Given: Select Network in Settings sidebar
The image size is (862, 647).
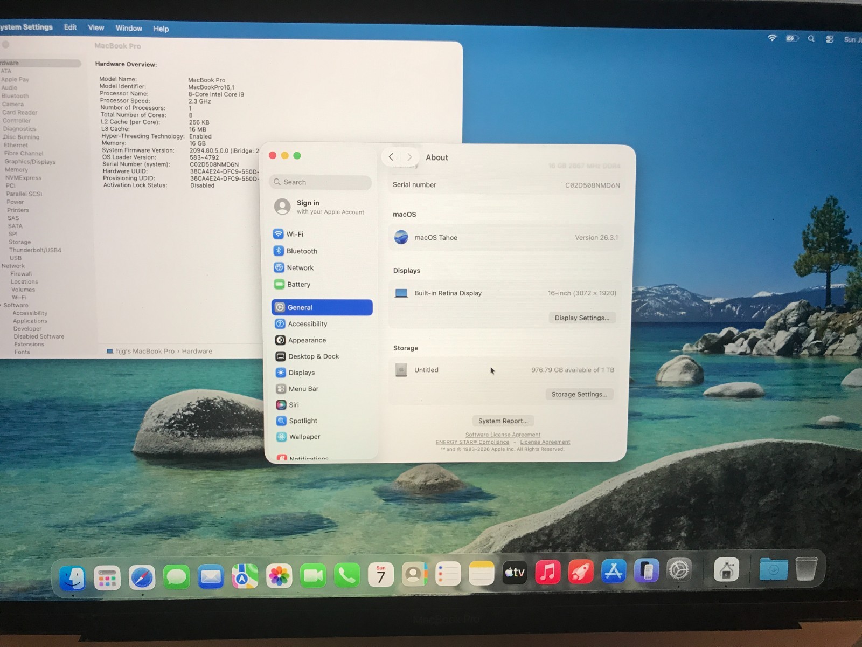Looking at the screenshot, I should [322, 268].
